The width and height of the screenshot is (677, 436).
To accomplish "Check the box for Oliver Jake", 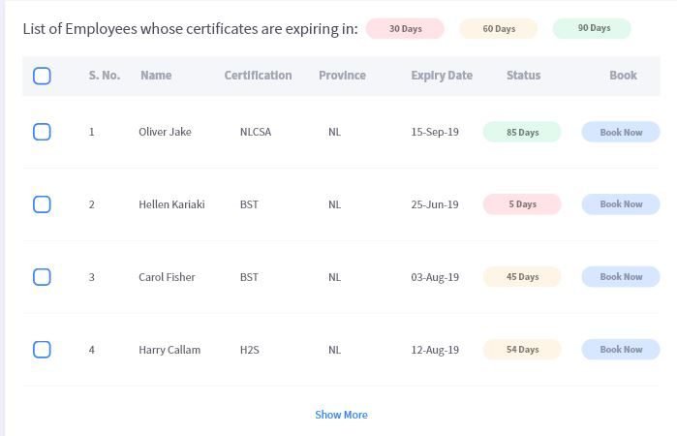I will point(42,132).
